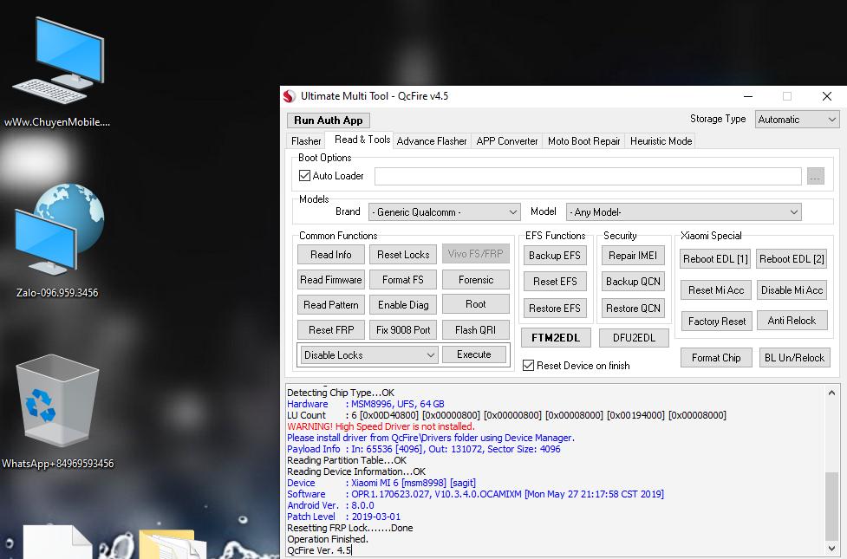Click the QcFire app icon in title bar
847x559 pixels.
(x=290, y=96)
